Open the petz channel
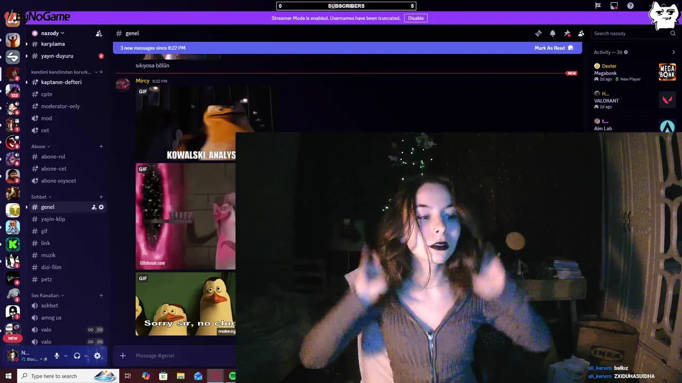The width and height of the screenshot is (682, 383). coord(67,279)
